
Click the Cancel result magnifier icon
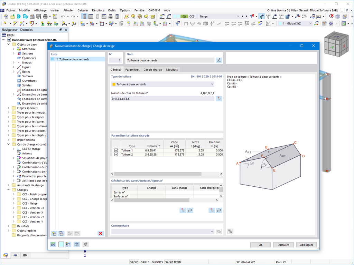coord(331,16)
